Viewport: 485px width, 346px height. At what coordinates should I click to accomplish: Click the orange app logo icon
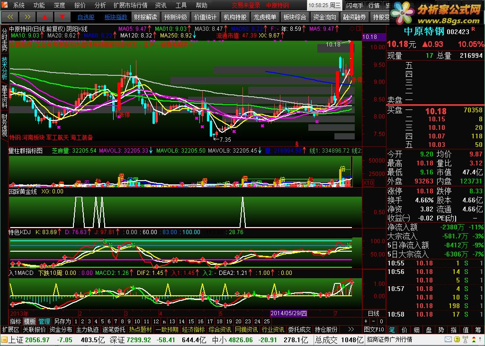pyautogui.click(x=4, y=5)
